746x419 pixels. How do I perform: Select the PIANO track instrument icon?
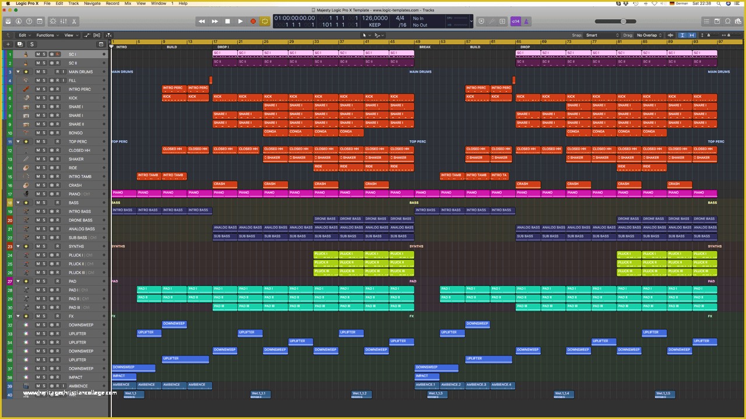click(26, 194)
